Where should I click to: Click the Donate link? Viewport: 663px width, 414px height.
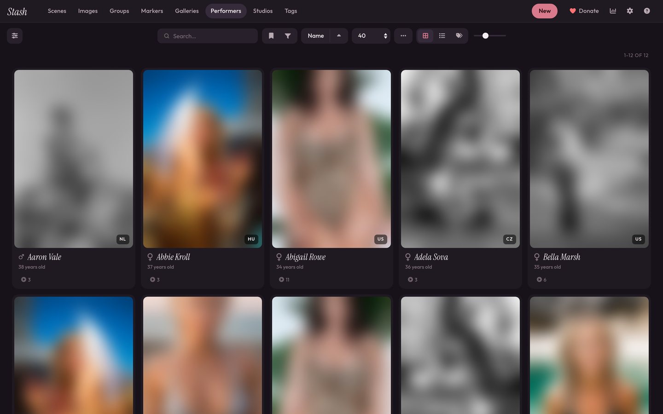click(x=584, y=11)
